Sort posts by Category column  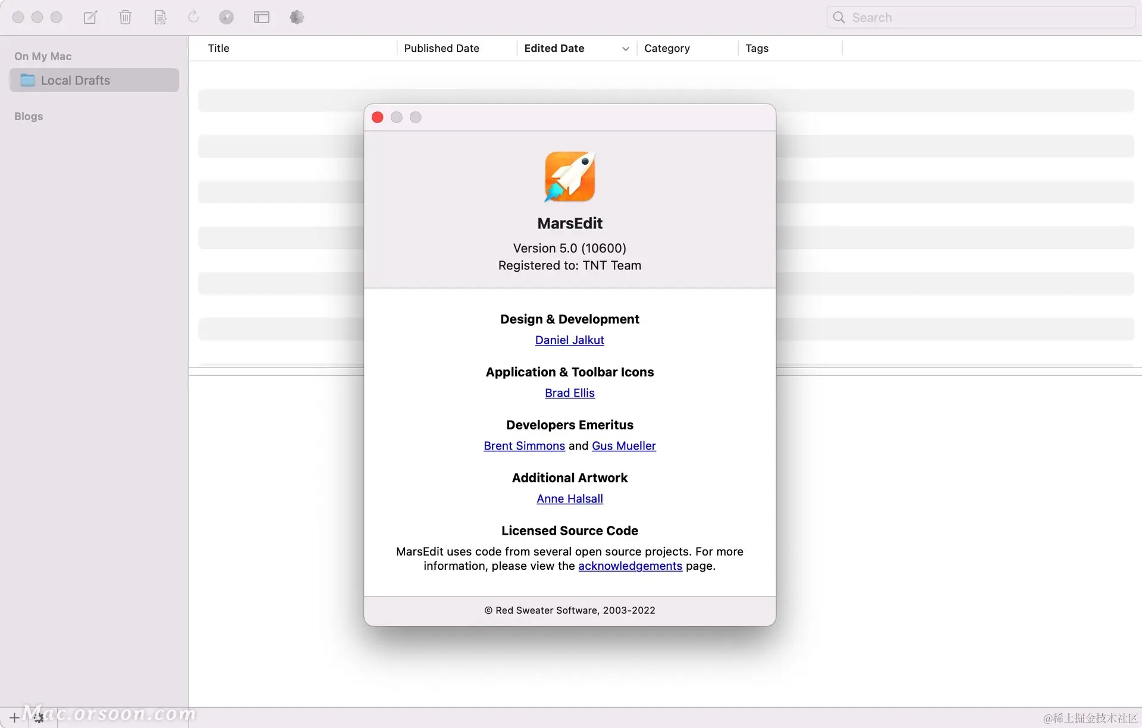(x=667, y=48)
